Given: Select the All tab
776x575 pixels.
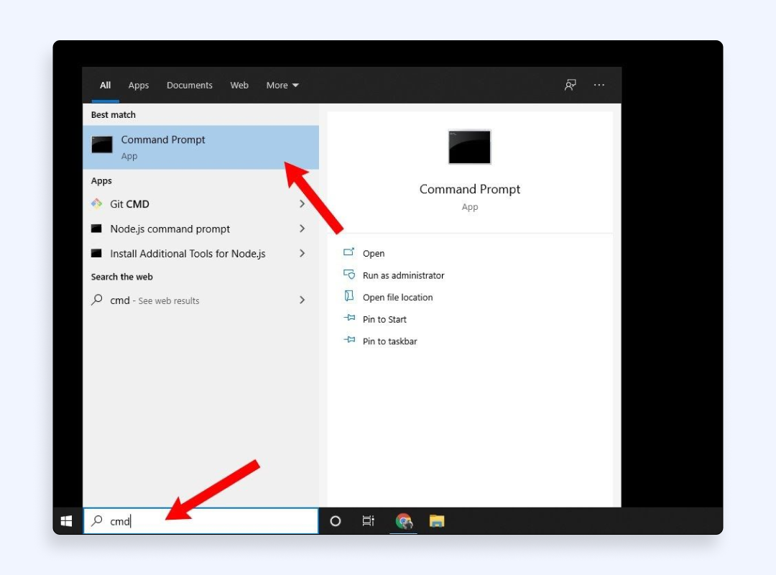Looking at the screenshot, I should (x=105, y=86).
